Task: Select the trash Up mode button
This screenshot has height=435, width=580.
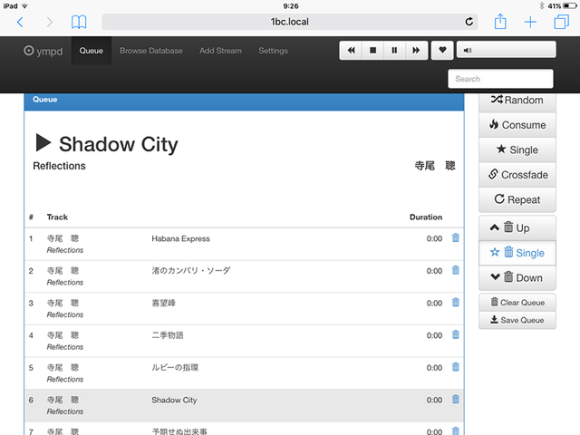Action: click(x=517, y=228)
